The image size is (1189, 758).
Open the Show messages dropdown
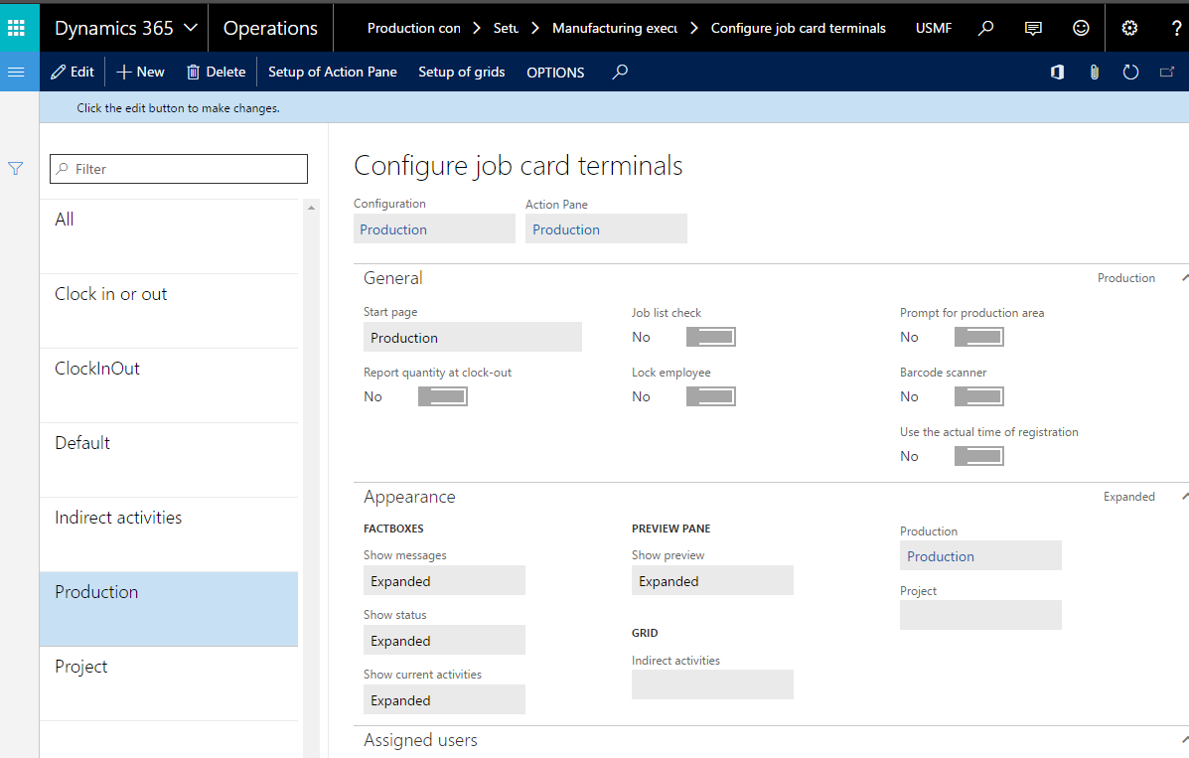click(x=444, y=580)
